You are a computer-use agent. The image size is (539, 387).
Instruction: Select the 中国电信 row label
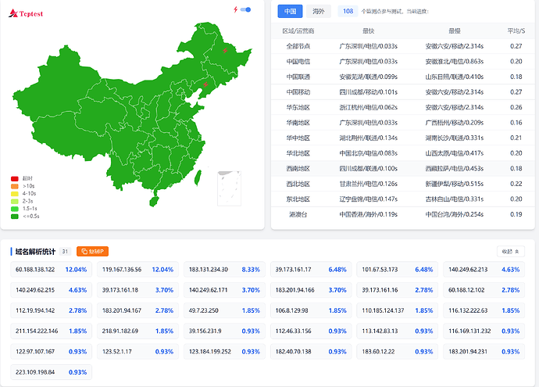tap(298, 62)
